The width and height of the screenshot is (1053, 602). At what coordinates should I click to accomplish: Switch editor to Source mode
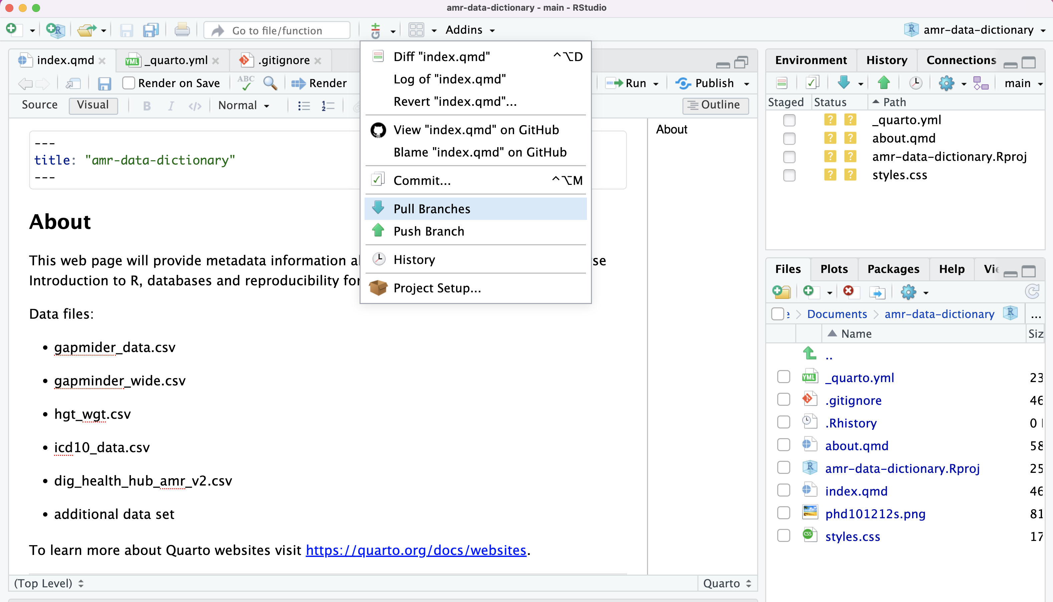point(40,105)
